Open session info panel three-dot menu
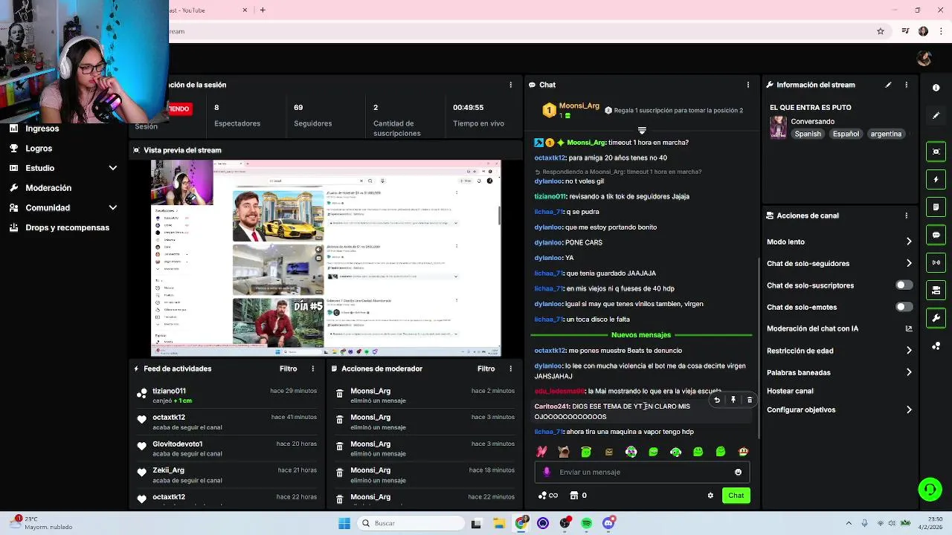The height and width of the screenshot is (535, 952). click(x=510, y=85)
